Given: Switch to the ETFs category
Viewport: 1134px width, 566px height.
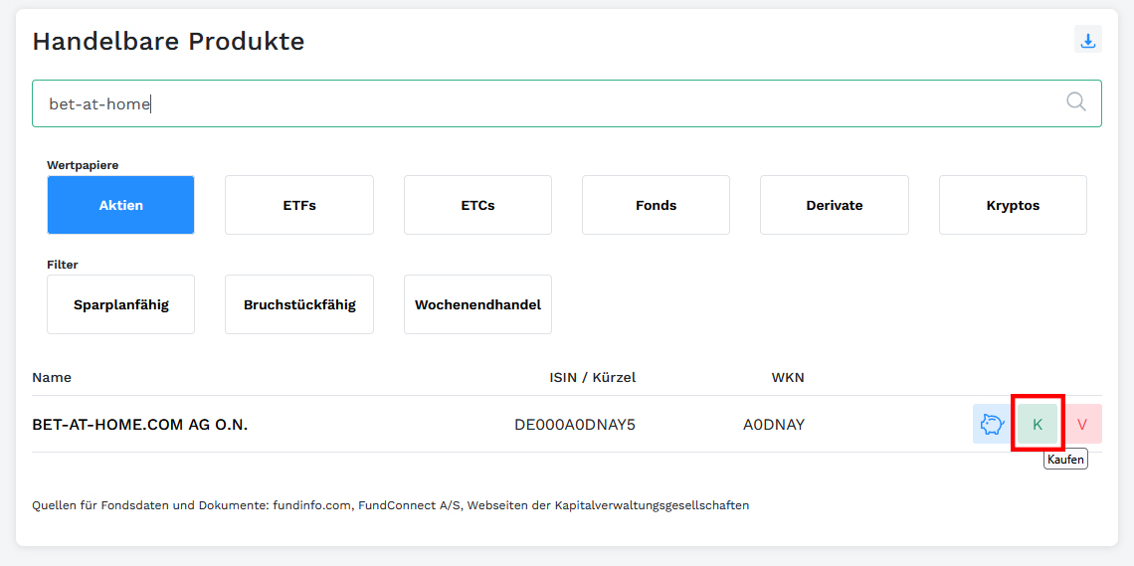Looking at the screenshot, I should pos(298,205).
